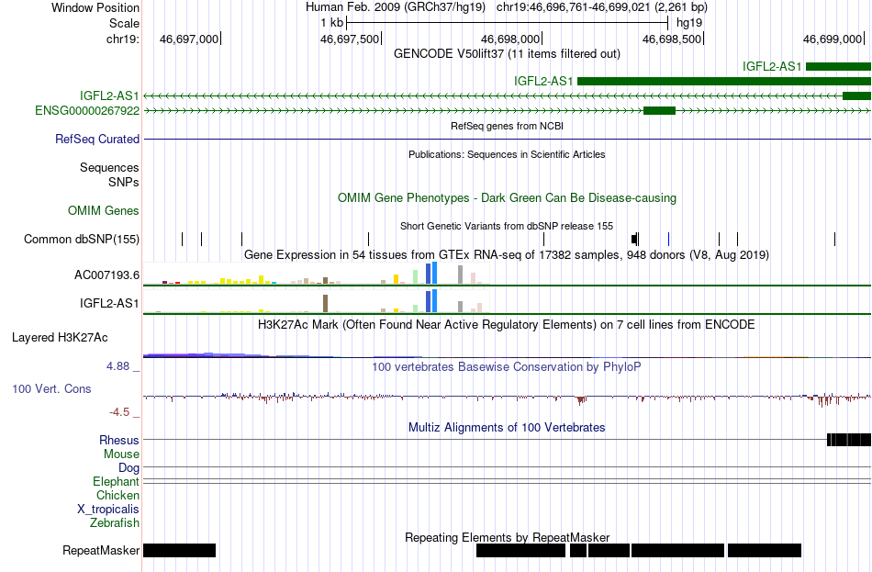872x572 pixels.
Task: Open the H3K27Ac Mark track title
Action: [507, 325]
